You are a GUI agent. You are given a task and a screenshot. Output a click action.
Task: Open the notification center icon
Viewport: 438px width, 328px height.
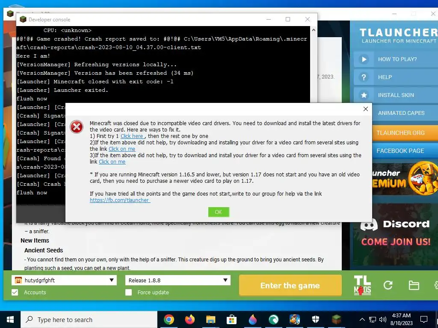pyautogui.click(x=424, y=319)
